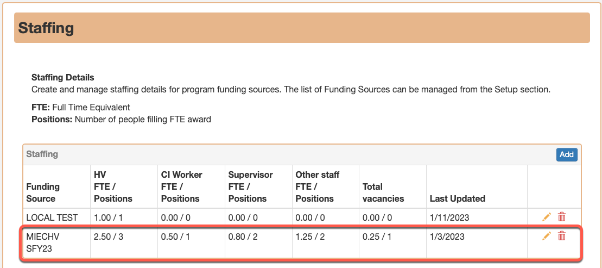Screen dimensions: 602x268
Task: Edit the LOCAL TEST row with pencil icon
Action: 546,217
